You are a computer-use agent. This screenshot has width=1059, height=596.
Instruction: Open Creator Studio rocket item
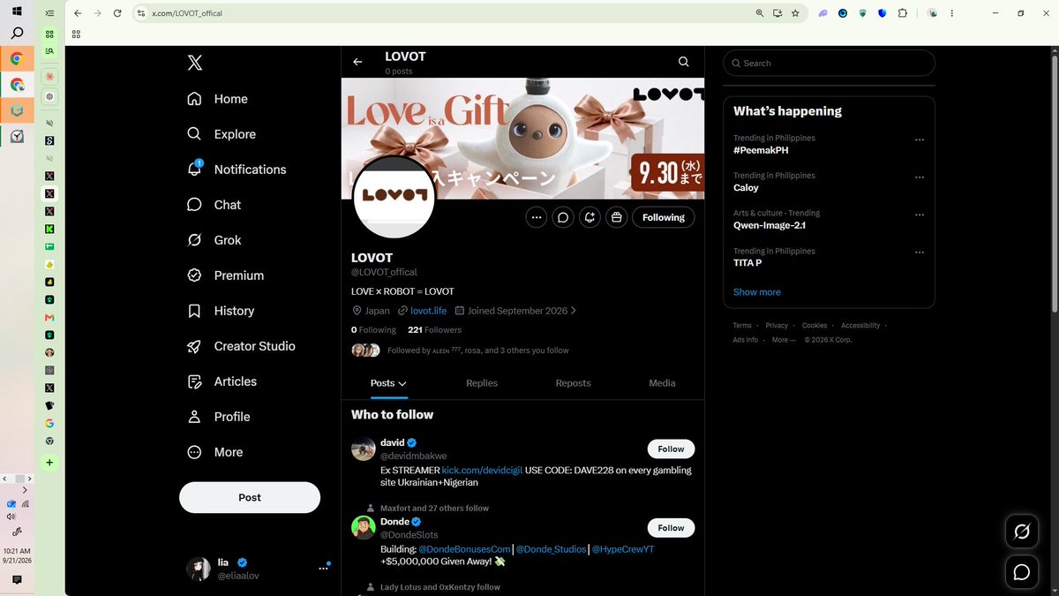pos(242,346)
